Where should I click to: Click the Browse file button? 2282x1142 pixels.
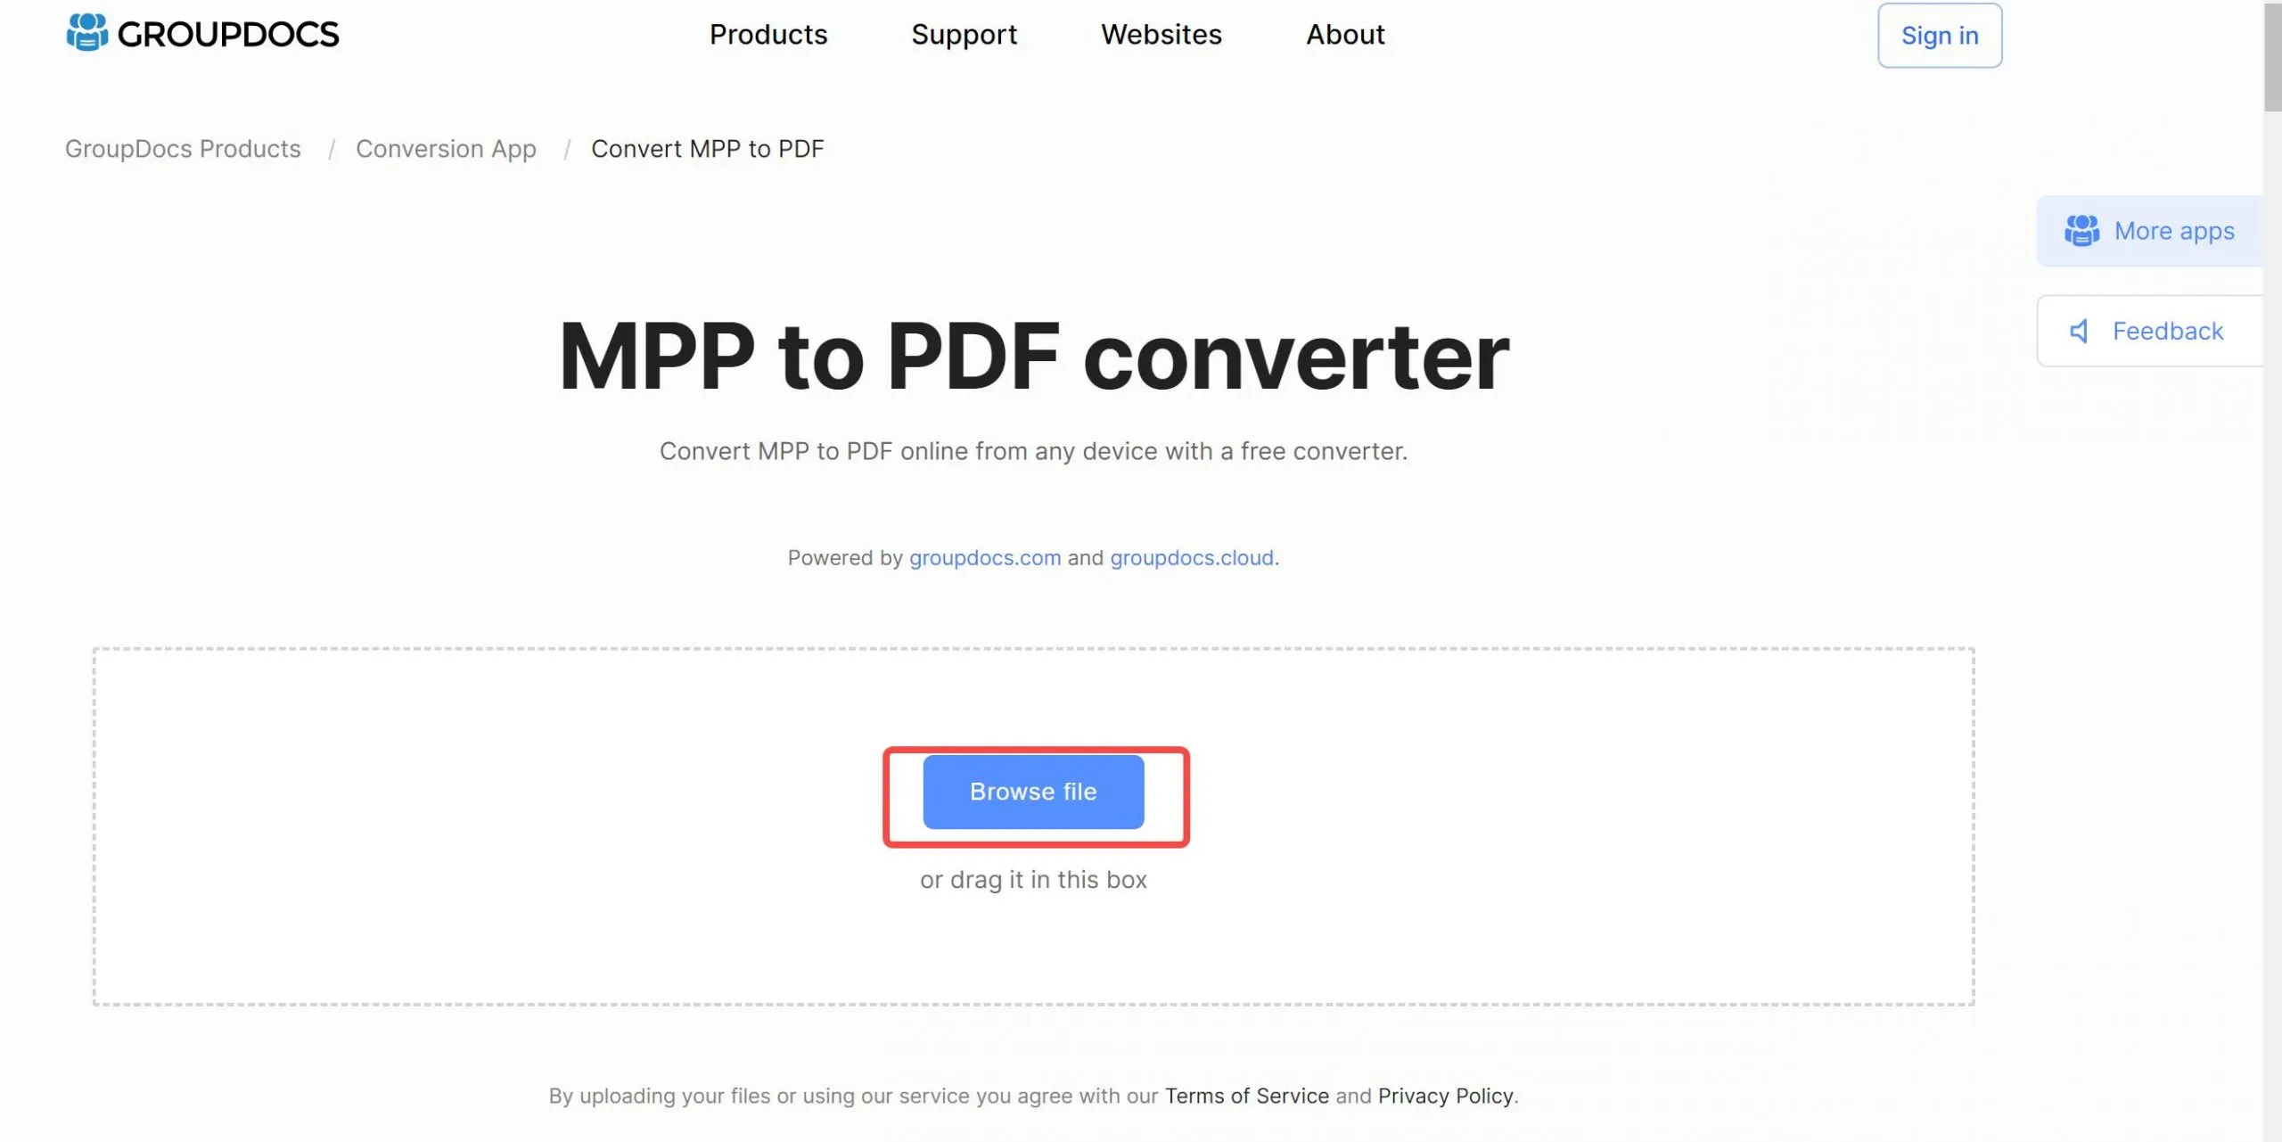click(1034, 791)
